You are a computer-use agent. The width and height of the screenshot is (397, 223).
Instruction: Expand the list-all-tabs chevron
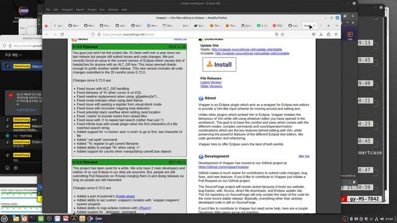(x=337, y=26)
